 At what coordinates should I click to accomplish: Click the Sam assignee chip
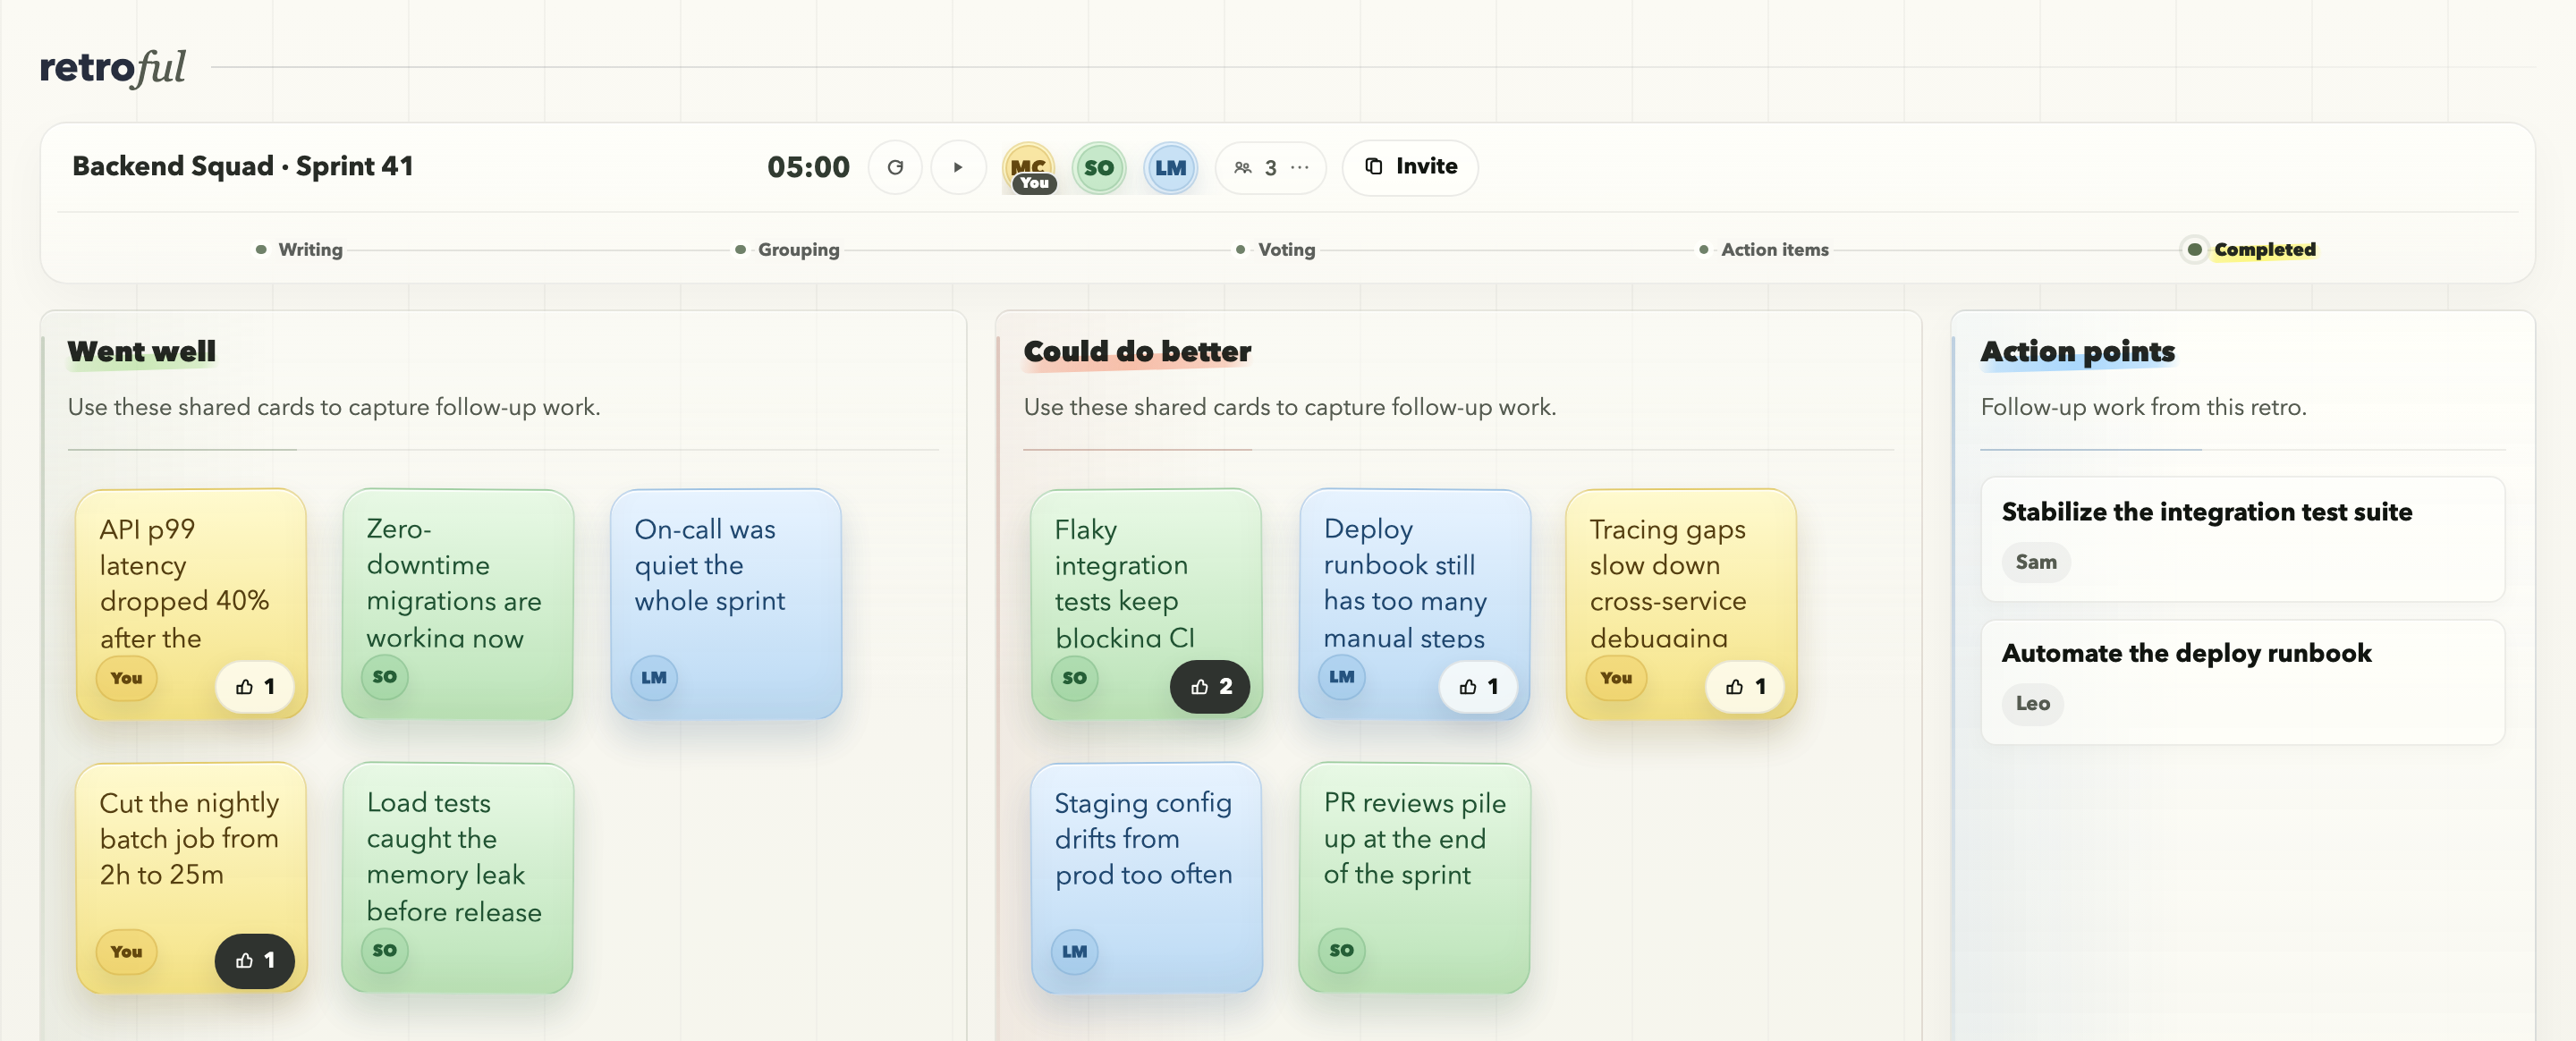2036,562
